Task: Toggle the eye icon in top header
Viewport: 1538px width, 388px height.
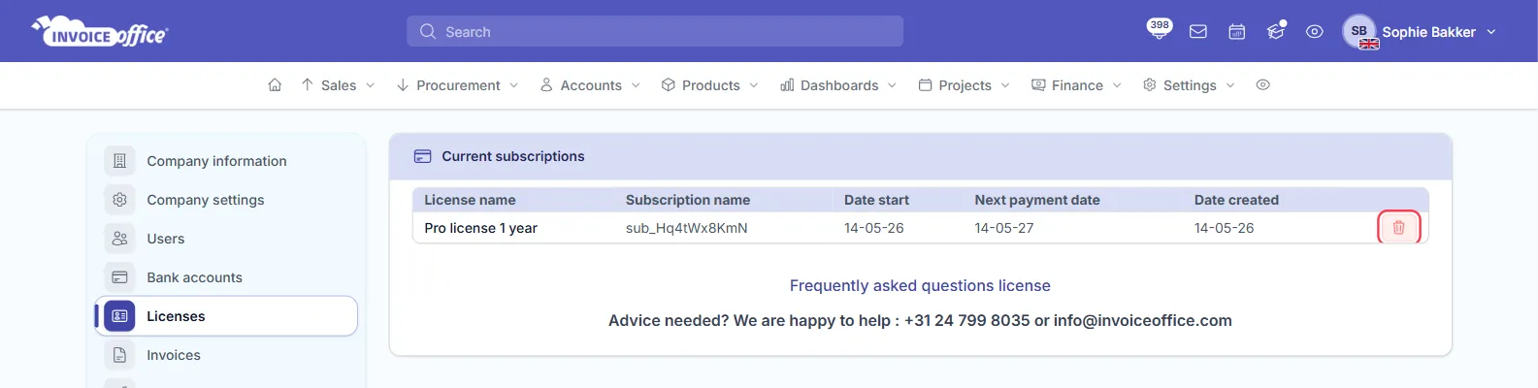Action: pos(1315,32)
